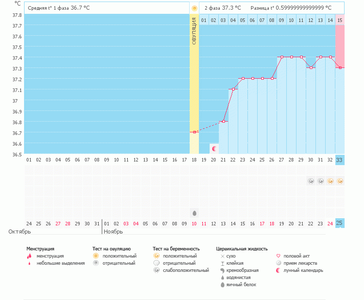Click phase 2 day 15 pink header cell

coord(340,20)
